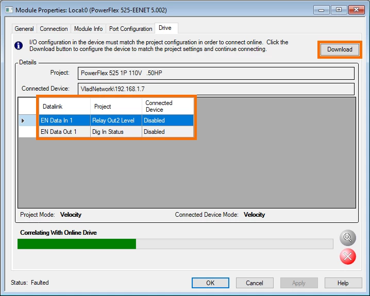This screenshot has height=296, width=370.
Task: Minimize the Module Properties window
Action: (321, 10)
